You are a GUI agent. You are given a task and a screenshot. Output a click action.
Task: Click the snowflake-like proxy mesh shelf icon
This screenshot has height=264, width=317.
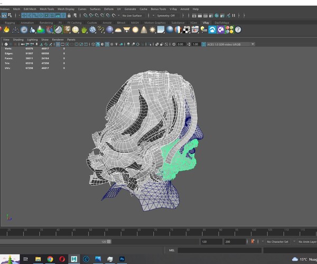click(x=92, y=30)
